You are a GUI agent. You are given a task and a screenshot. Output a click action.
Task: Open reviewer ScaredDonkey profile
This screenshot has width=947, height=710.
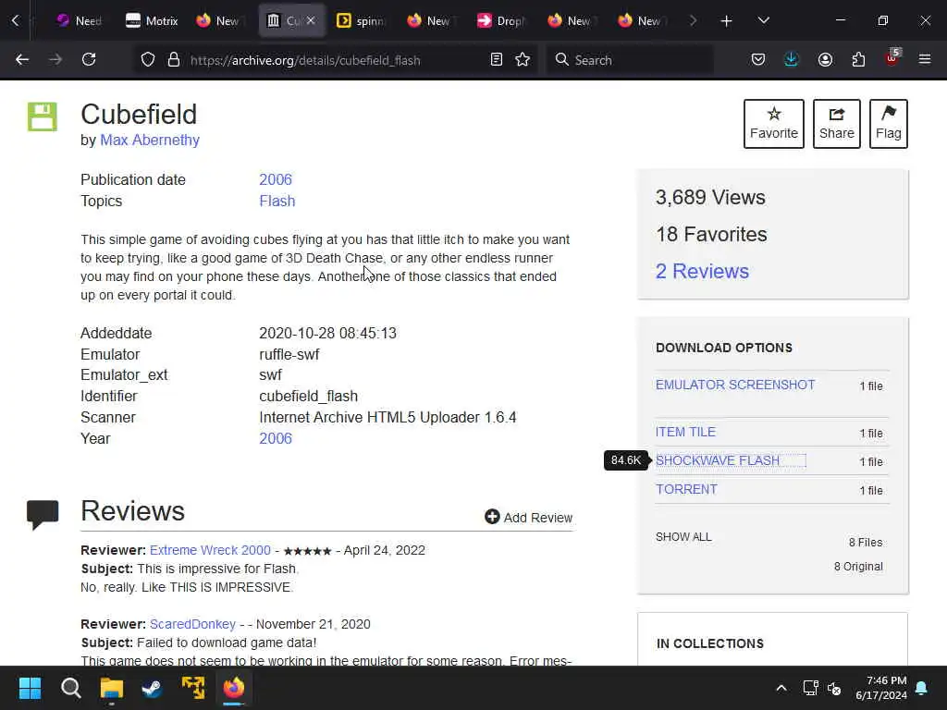point(192,624)
